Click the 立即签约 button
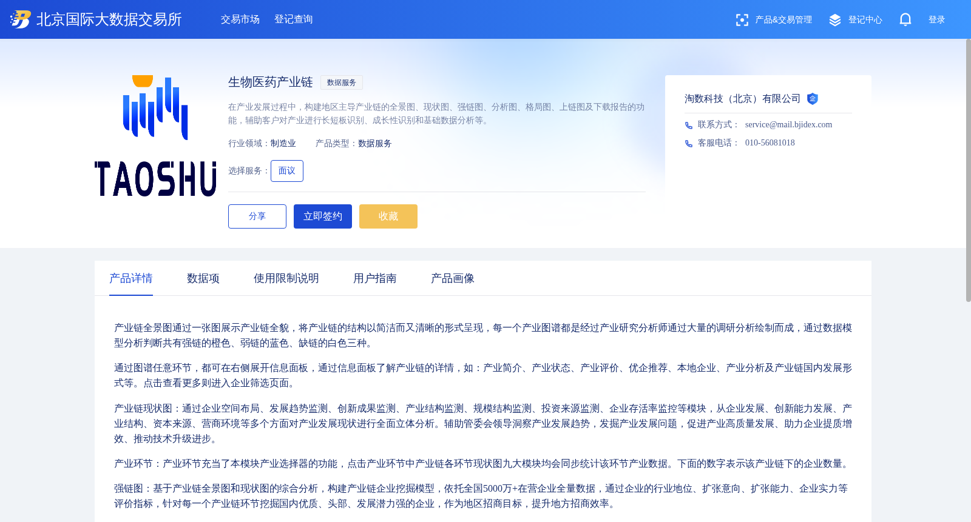 coord(323,216)
